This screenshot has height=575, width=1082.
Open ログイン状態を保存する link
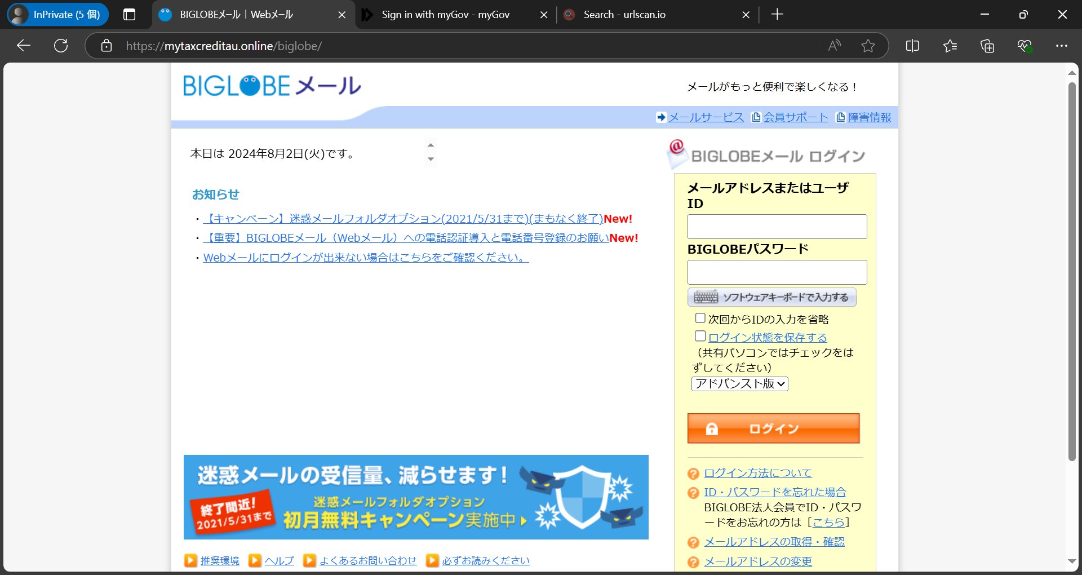tap(768, 337)
